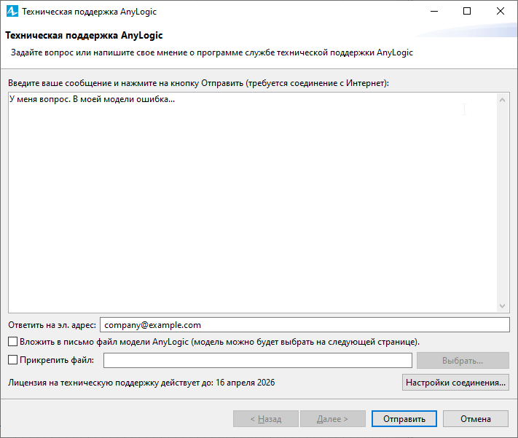
Task: Click the attached file path field
Action: (x=258, y=360)
